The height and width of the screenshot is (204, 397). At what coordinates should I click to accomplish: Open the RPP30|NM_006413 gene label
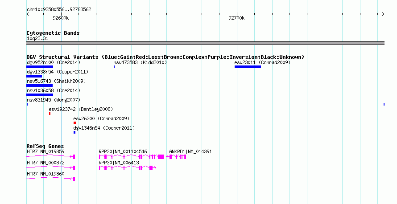[x=119, y=163]
